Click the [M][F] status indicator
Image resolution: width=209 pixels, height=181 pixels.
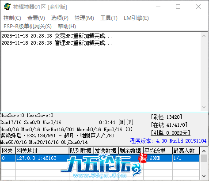(126, 122)
